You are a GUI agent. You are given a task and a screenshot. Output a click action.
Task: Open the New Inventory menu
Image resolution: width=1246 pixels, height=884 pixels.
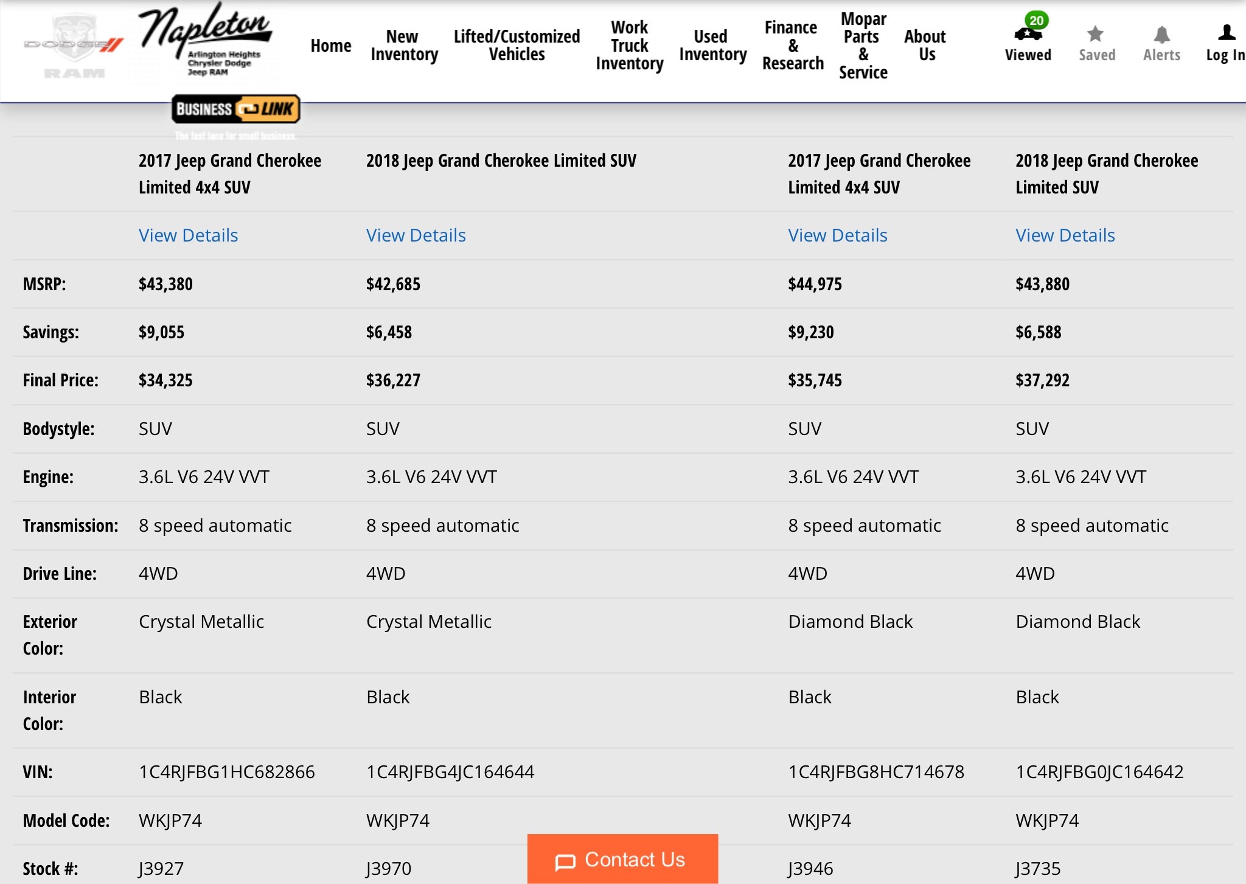click(404, 46)
